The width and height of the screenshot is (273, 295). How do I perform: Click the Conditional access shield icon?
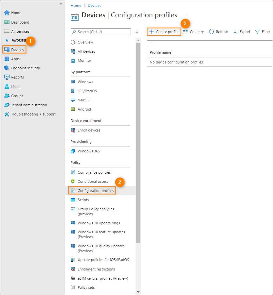pos(73,182)
